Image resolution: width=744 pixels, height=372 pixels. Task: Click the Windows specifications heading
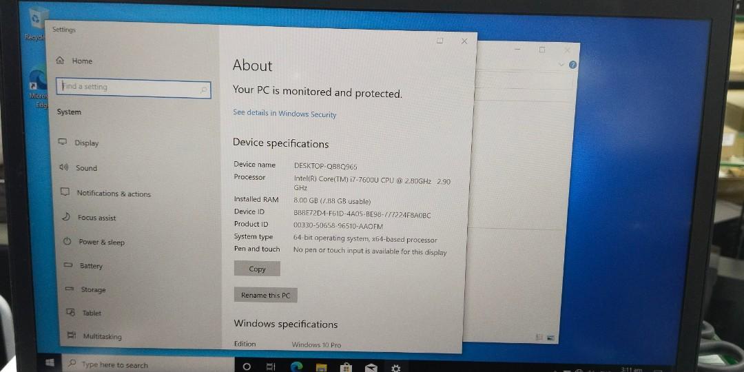coord(286,324)
